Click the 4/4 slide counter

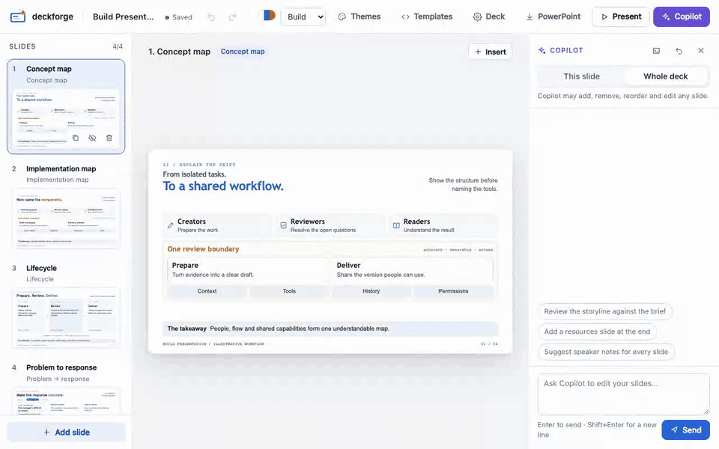[118, 46]
